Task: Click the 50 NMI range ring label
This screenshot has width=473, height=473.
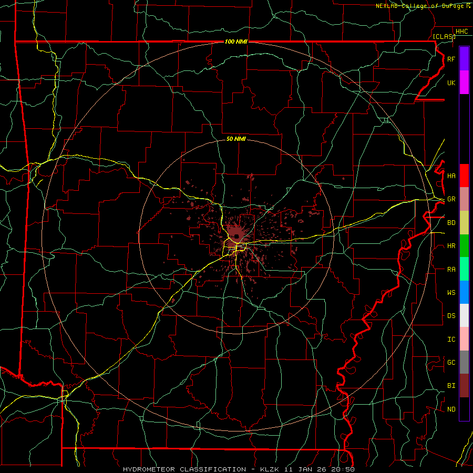Action: pos(236,139)
